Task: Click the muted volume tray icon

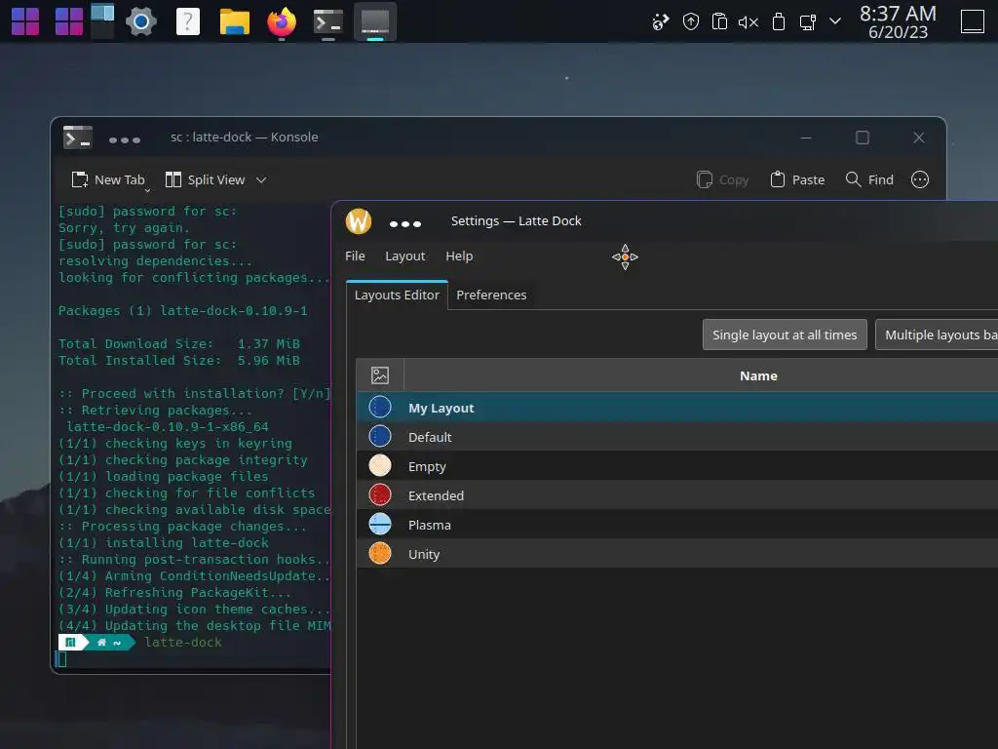Action: [x=748, y=22]
